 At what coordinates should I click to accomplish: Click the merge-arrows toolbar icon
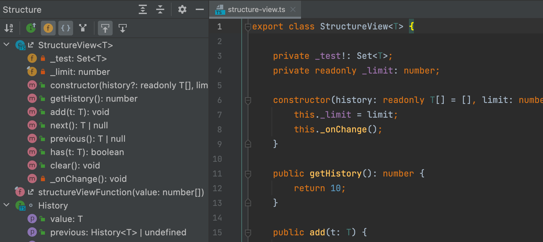pyautogui.click(x=83, y=28)
